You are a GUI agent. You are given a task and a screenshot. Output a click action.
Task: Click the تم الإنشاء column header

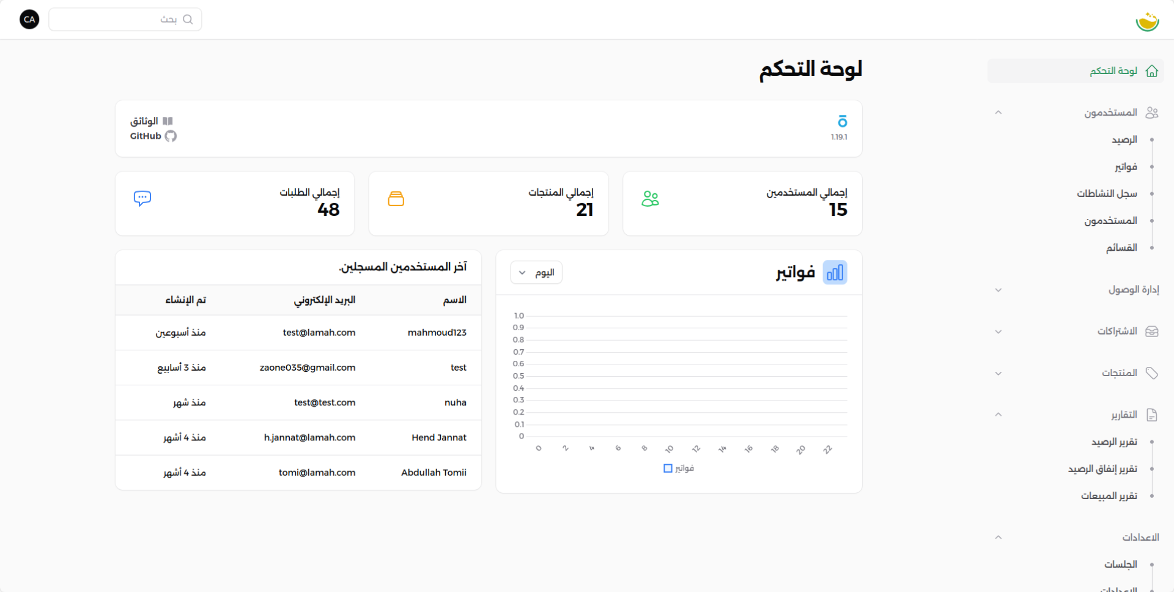[x=185, y=300]
